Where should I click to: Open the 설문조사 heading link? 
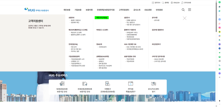point(127,18)
